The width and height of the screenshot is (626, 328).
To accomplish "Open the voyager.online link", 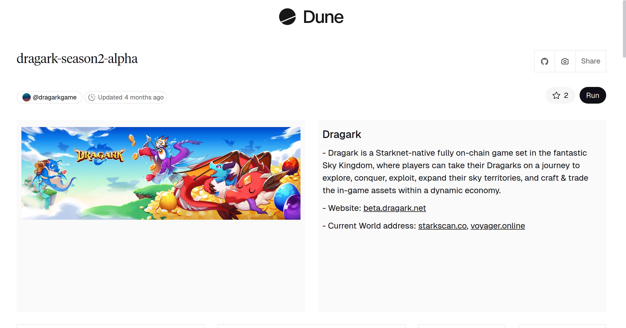I will coord(497,226).
